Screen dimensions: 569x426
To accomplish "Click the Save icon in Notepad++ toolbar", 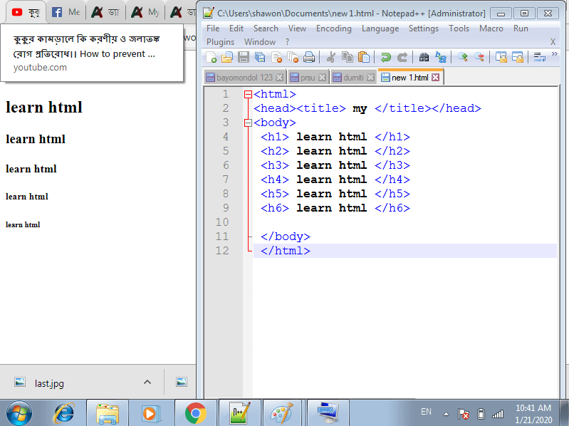I will 244,58.
